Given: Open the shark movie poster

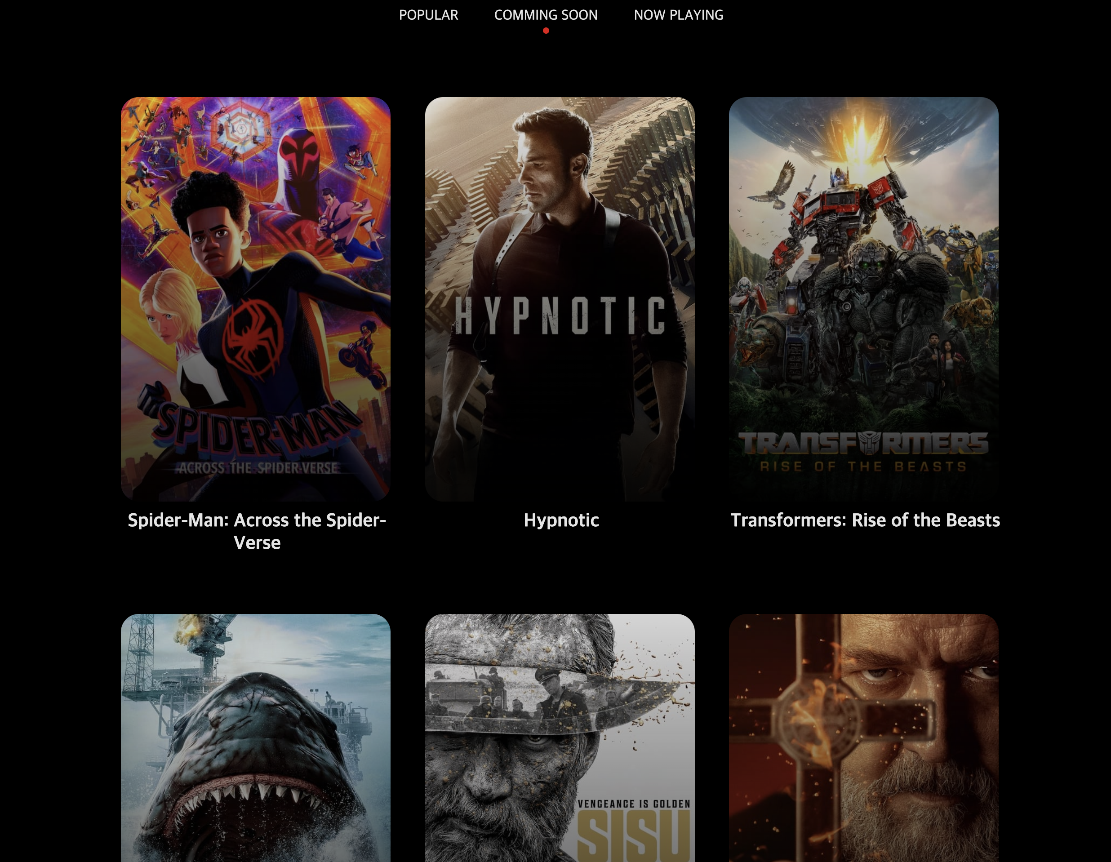Looking at the screenshot, I should 256,738.
